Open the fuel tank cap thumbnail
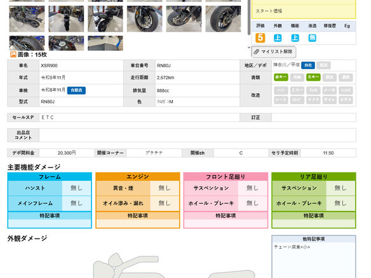The image size is (371, 278). click(66, 43)
